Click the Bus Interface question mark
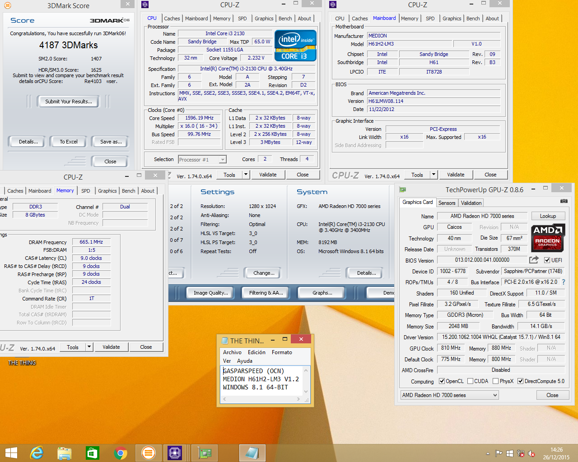This screenshot has width=578, height=462. [x=564, y=282]
